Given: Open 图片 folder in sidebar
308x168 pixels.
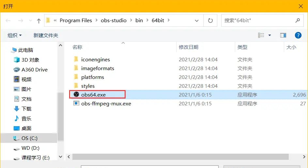Looking at the screenshot, I should [26, 89].
